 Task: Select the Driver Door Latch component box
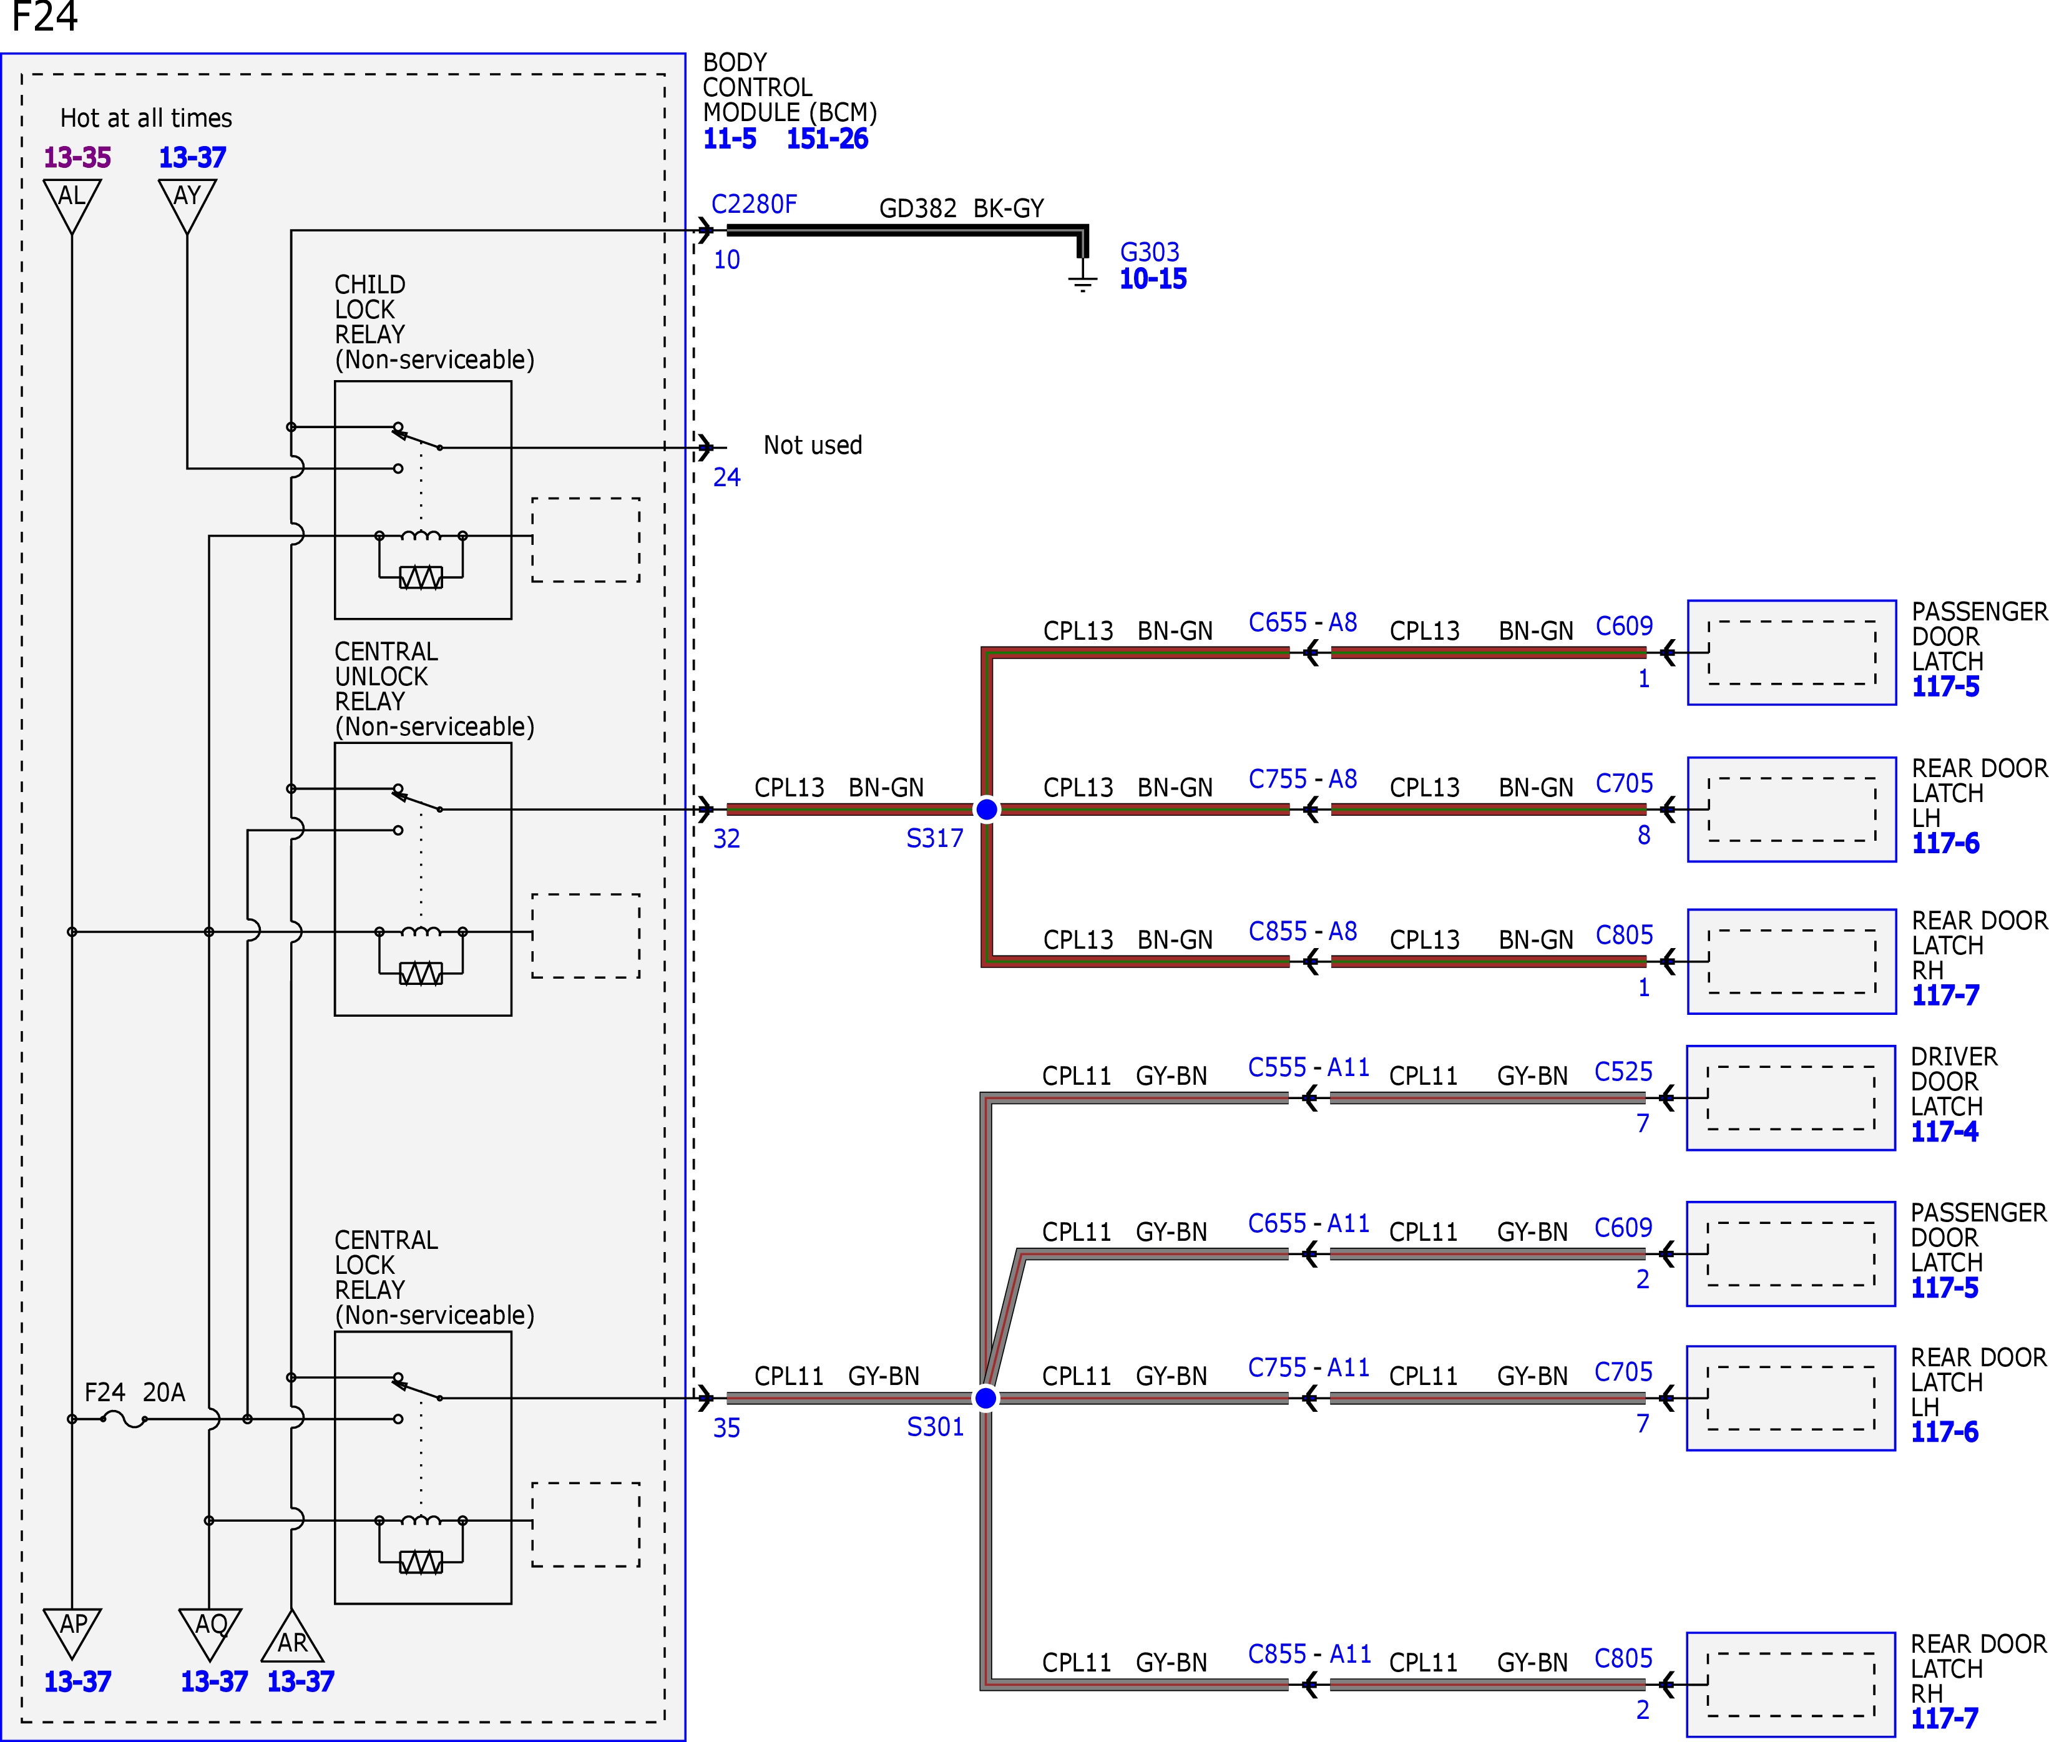tap(1790, 1098)
